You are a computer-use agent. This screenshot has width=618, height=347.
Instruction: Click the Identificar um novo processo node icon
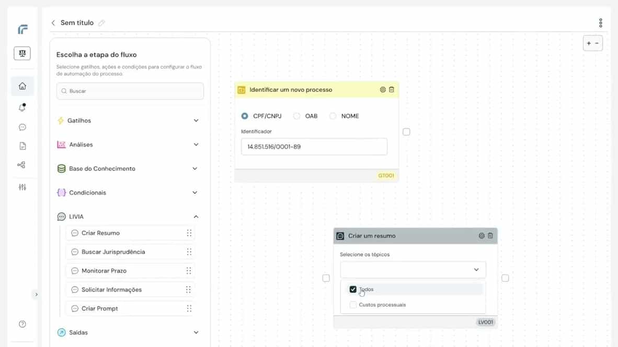[x=241, y=90]
